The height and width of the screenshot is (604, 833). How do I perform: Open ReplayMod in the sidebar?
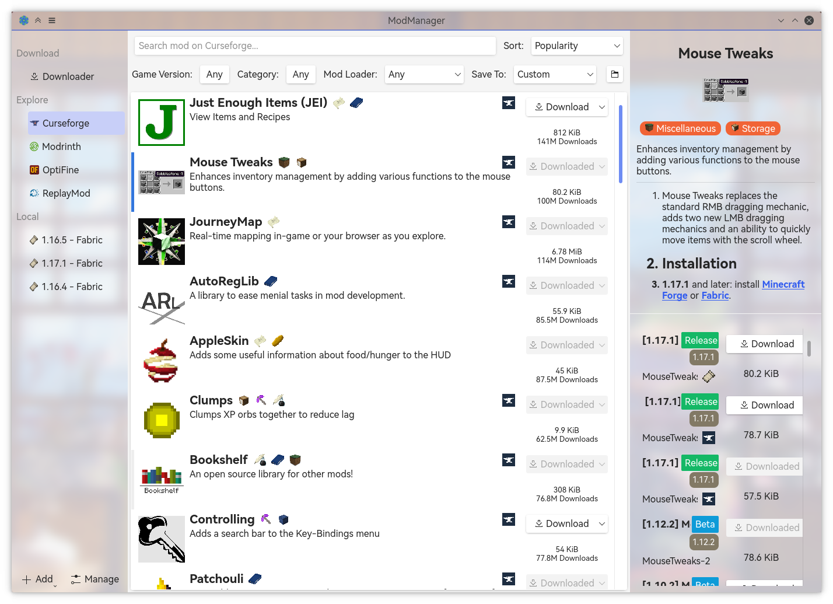[76, 193]
